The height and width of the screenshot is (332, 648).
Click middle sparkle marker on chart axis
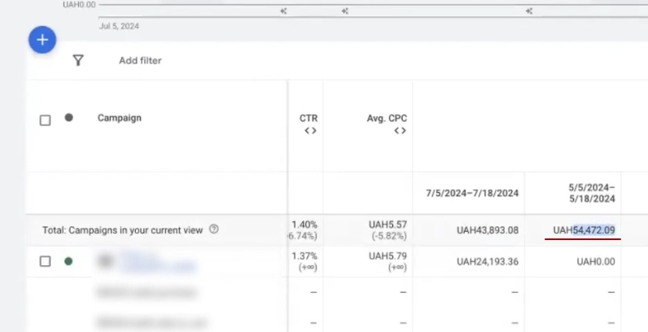(x=345, y=11)
